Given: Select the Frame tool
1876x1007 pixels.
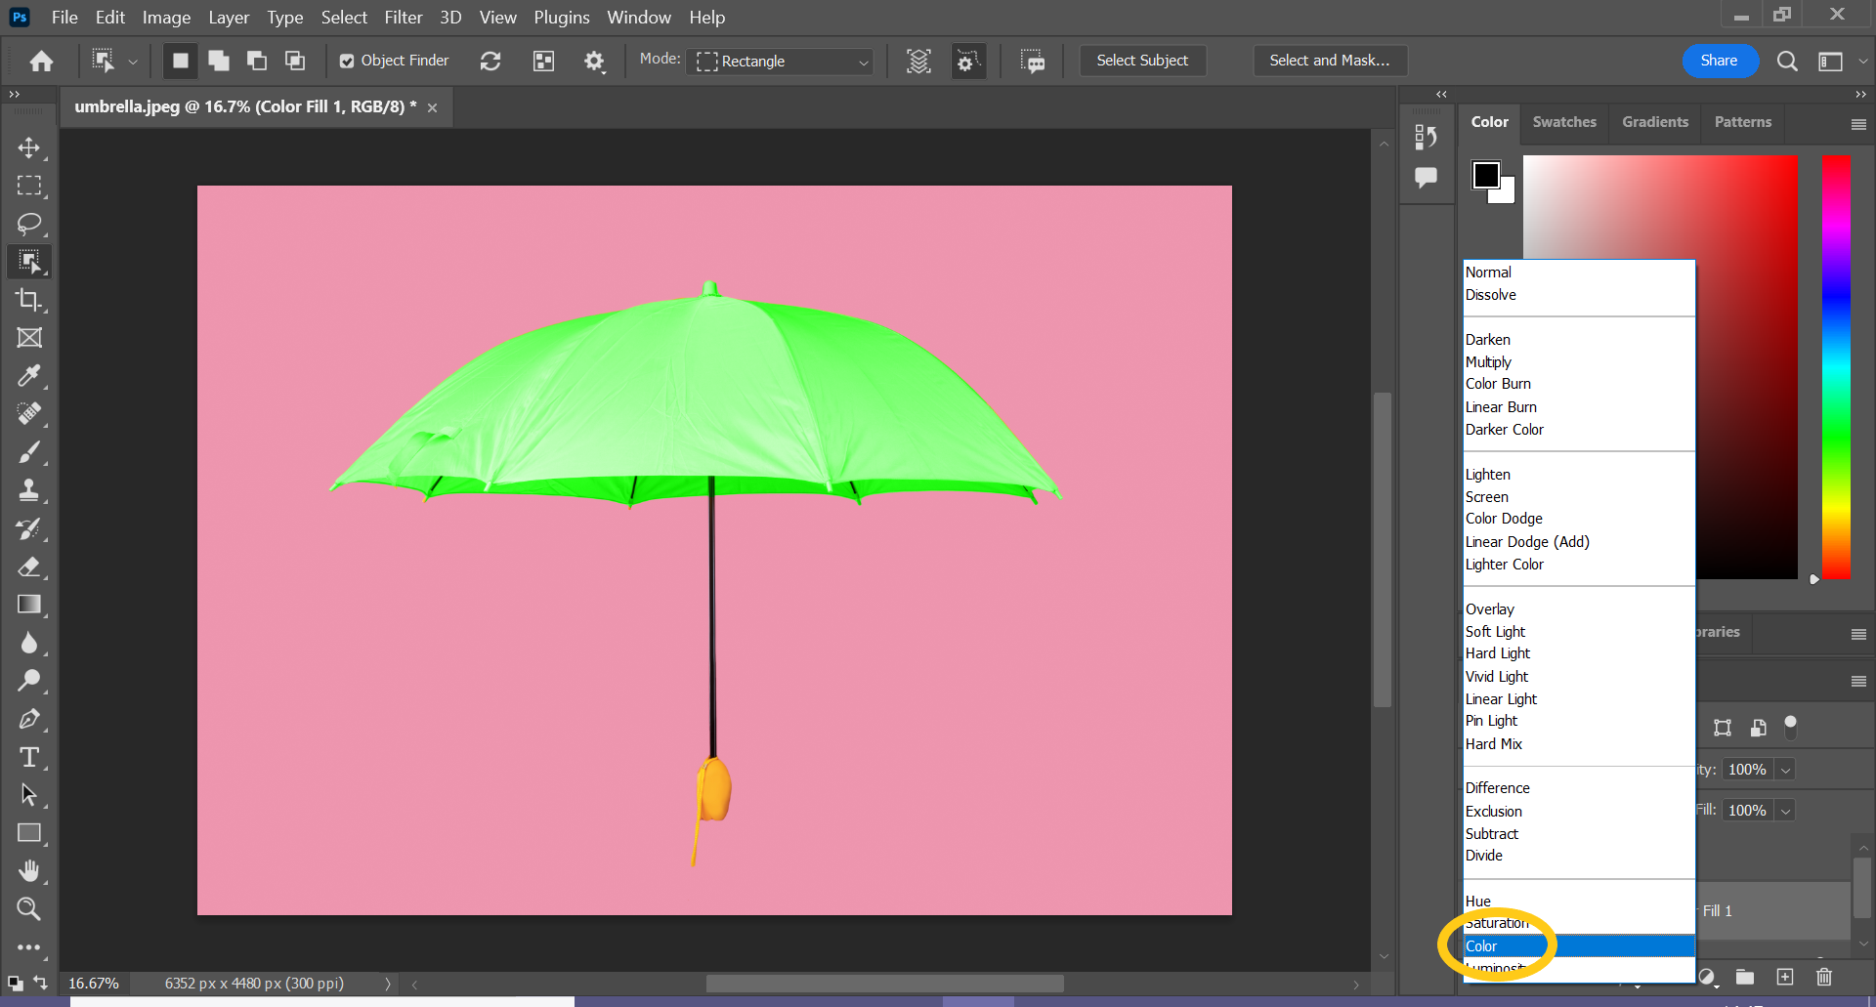Looking at the screenshot, I should (29, 338).
